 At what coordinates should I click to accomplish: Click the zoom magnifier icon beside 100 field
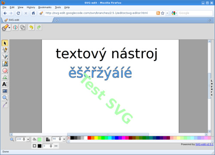click(12, 139)
